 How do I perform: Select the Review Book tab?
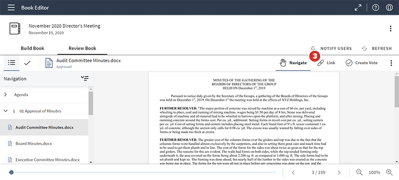pos(82,48)
